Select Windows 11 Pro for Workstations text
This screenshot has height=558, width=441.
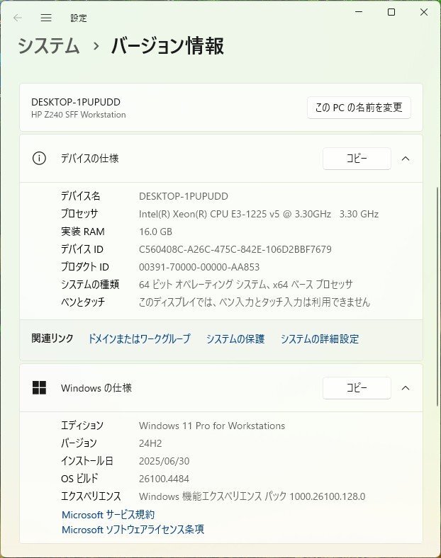point(212,426)
